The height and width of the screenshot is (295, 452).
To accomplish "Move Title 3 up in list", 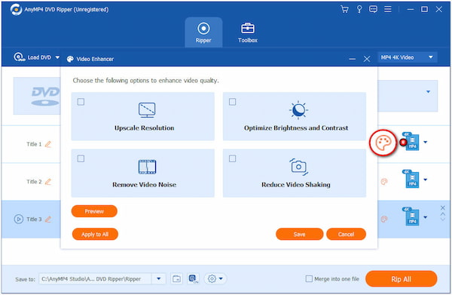I will [442, 214].
